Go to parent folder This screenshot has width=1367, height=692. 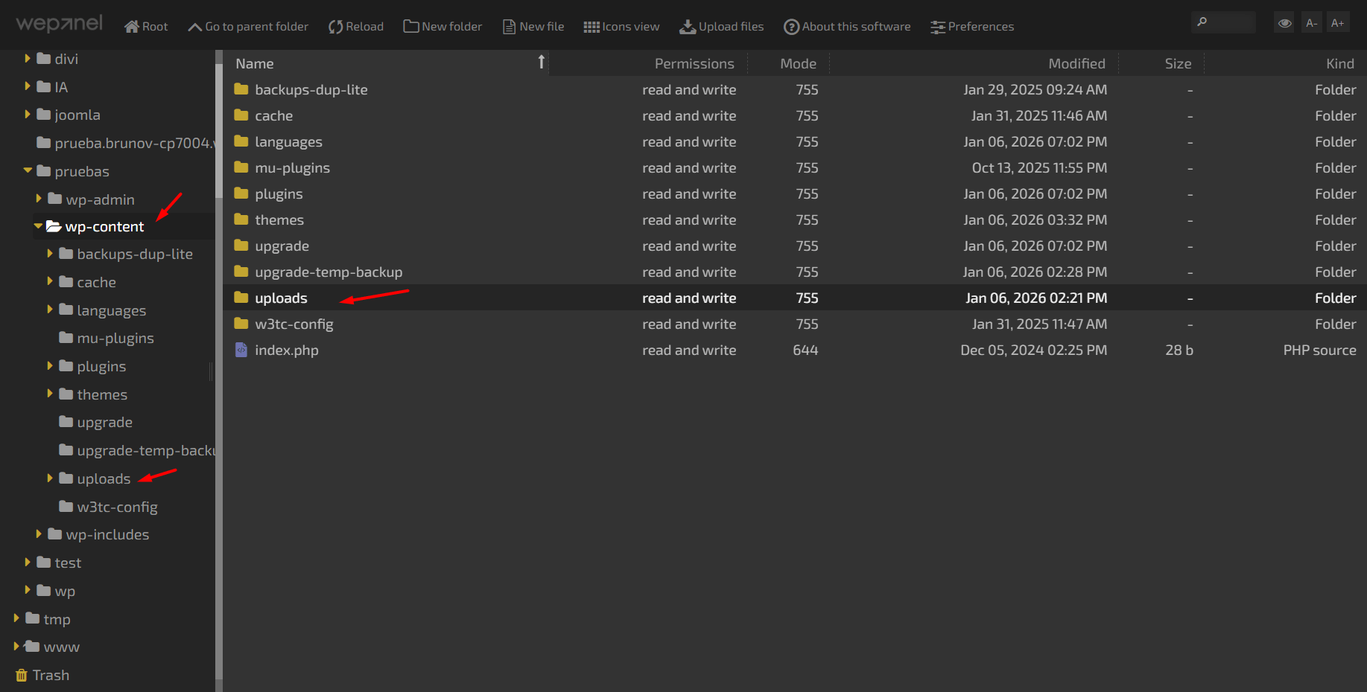pyautogui.click(x=248, y=27)
